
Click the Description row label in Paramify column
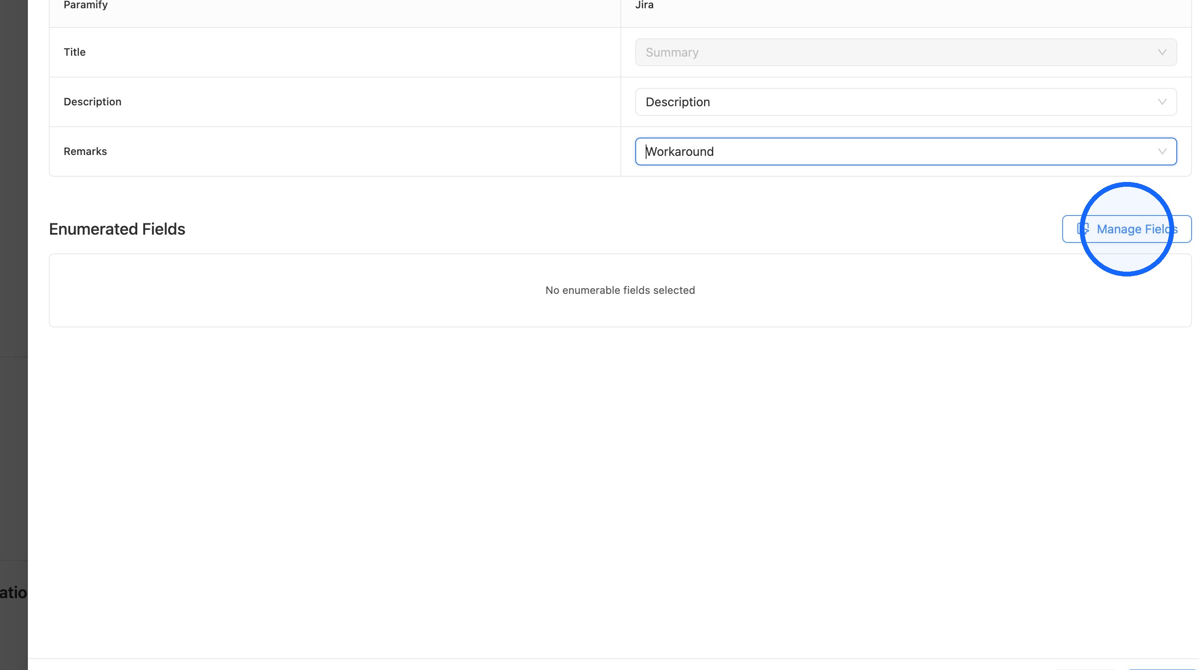(x=93, y=102)
